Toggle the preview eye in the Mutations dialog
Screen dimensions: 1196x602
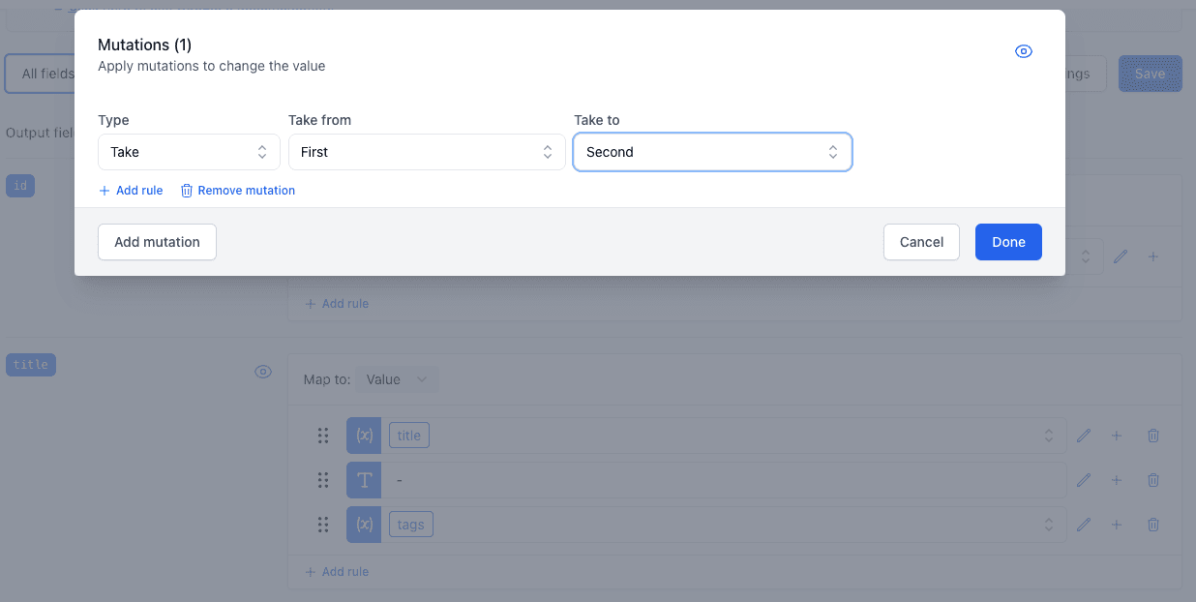[1023, 50]
